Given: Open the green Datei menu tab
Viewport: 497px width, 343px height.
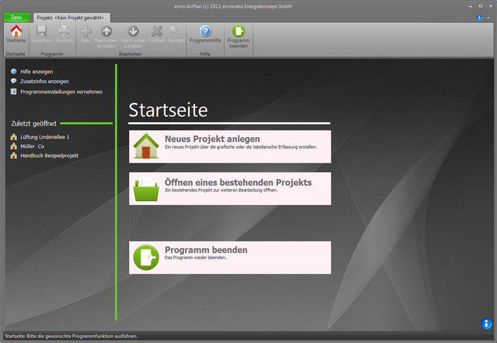Looking at the screenshot, I should pyautogui.click(x=16, y=16).
